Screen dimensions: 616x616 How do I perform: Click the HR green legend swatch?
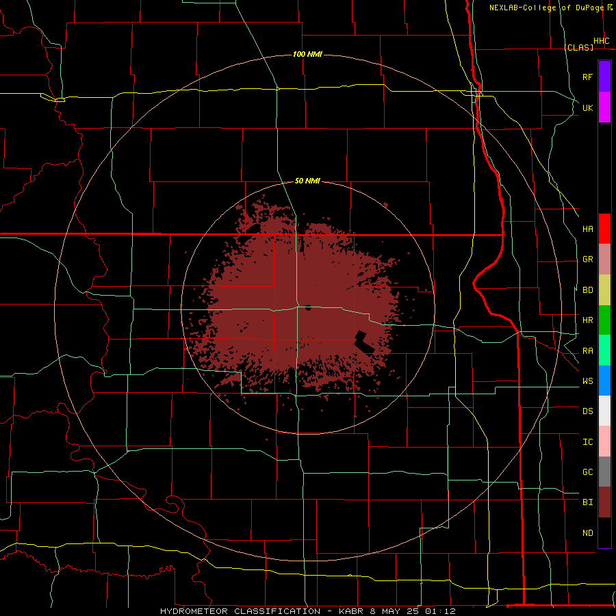coord(604,320)
